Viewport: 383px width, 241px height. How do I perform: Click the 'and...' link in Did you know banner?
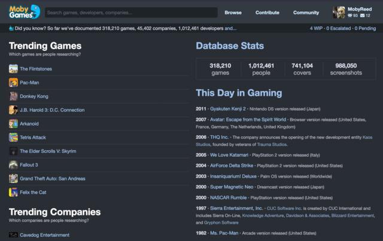[230, 28]
